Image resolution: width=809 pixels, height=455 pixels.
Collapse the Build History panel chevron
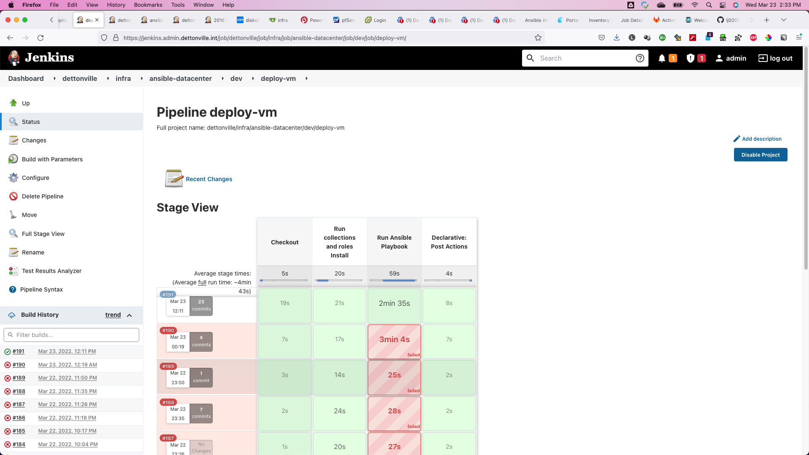(x=129, y=315)
